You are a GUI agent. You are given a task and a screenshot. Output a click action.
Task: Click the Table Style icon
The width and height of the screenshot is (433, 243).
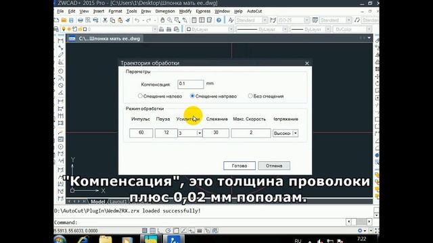pyautogui.click(x=315, y=20)
